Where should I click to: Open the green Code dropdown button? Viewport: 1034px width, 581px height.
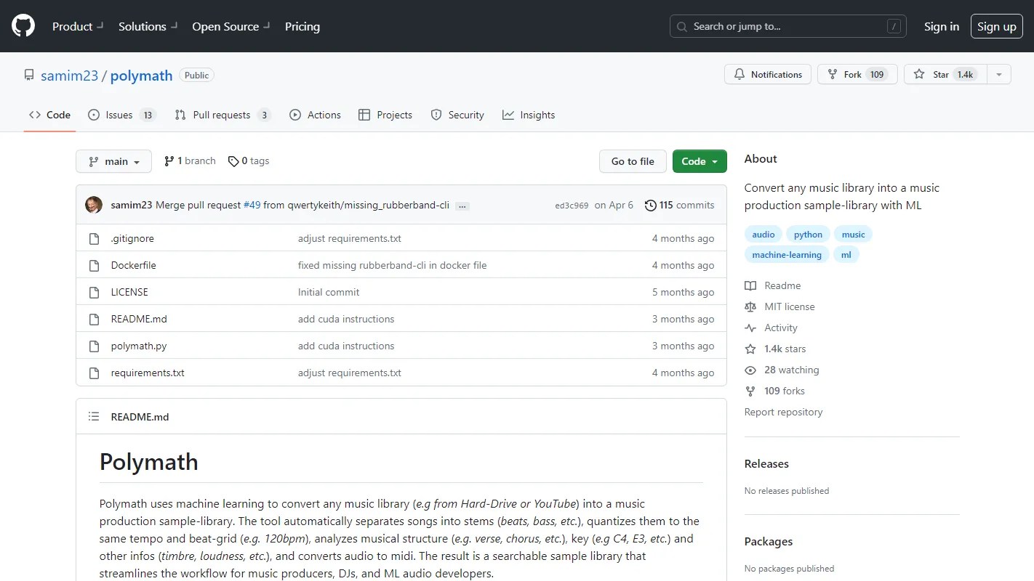point(700,161)
